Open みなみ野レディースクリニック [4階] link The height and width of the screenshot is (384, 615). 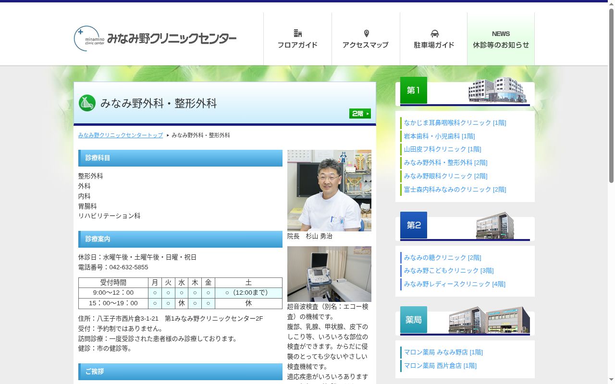click(x=455, y=284)
